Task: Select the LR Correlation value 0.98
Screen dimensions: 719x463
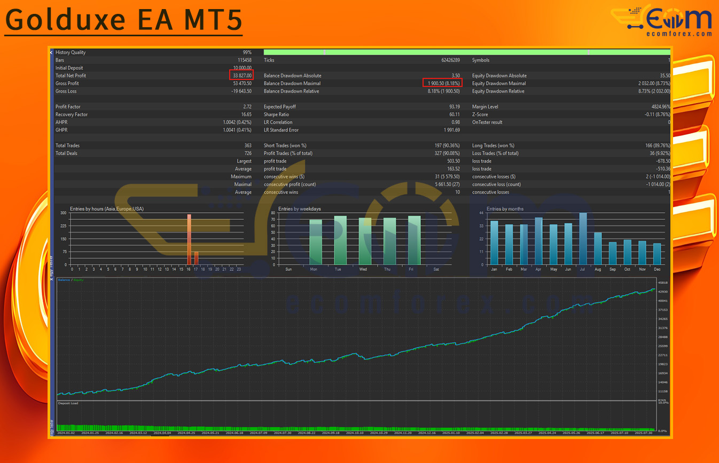Action: click(x=456, y=122)
